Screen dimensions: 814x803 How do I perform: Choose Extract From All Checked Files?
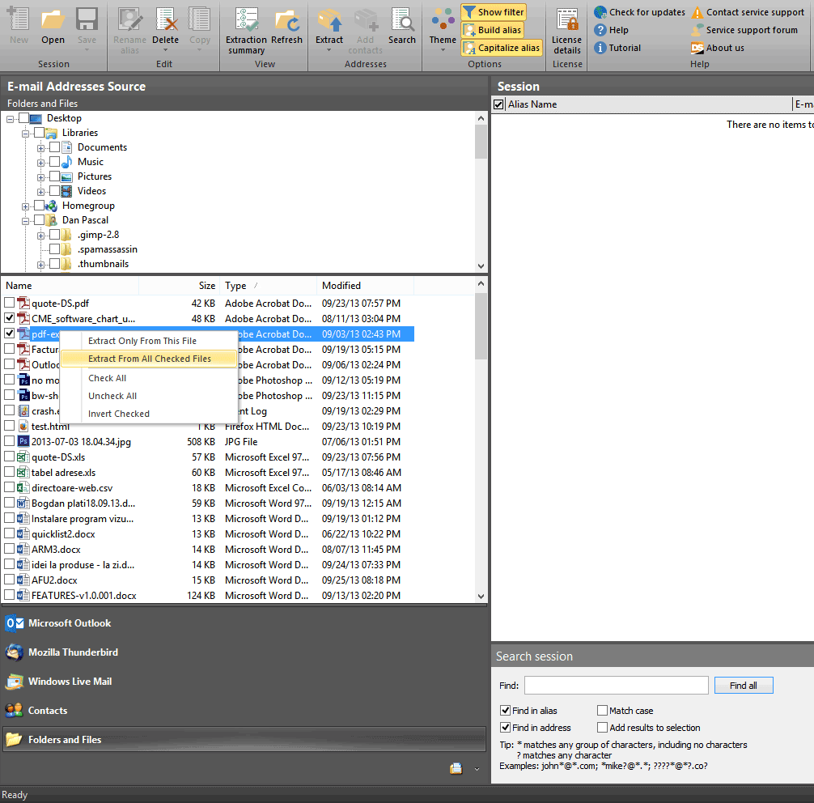(148, 359)
